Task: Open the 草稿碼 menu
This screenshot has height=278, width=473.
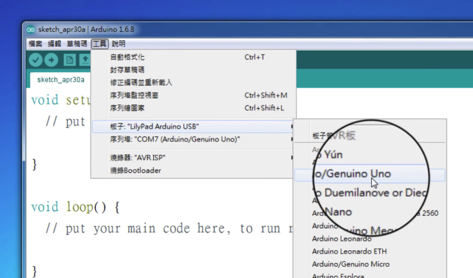Action: click(77, 44)
